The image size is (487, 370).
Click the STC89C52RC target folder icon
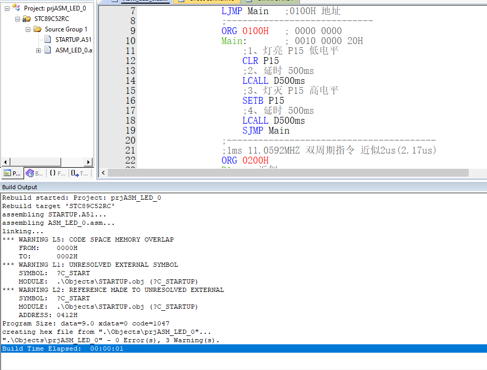pyautogui.click(x=27, y=19)
